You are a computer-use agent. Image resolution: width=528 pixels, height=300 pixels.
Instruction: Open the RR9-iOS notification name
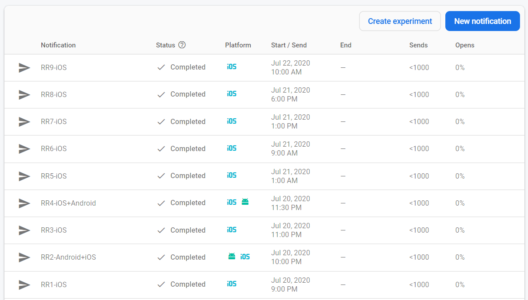click(x=54, y=67)
